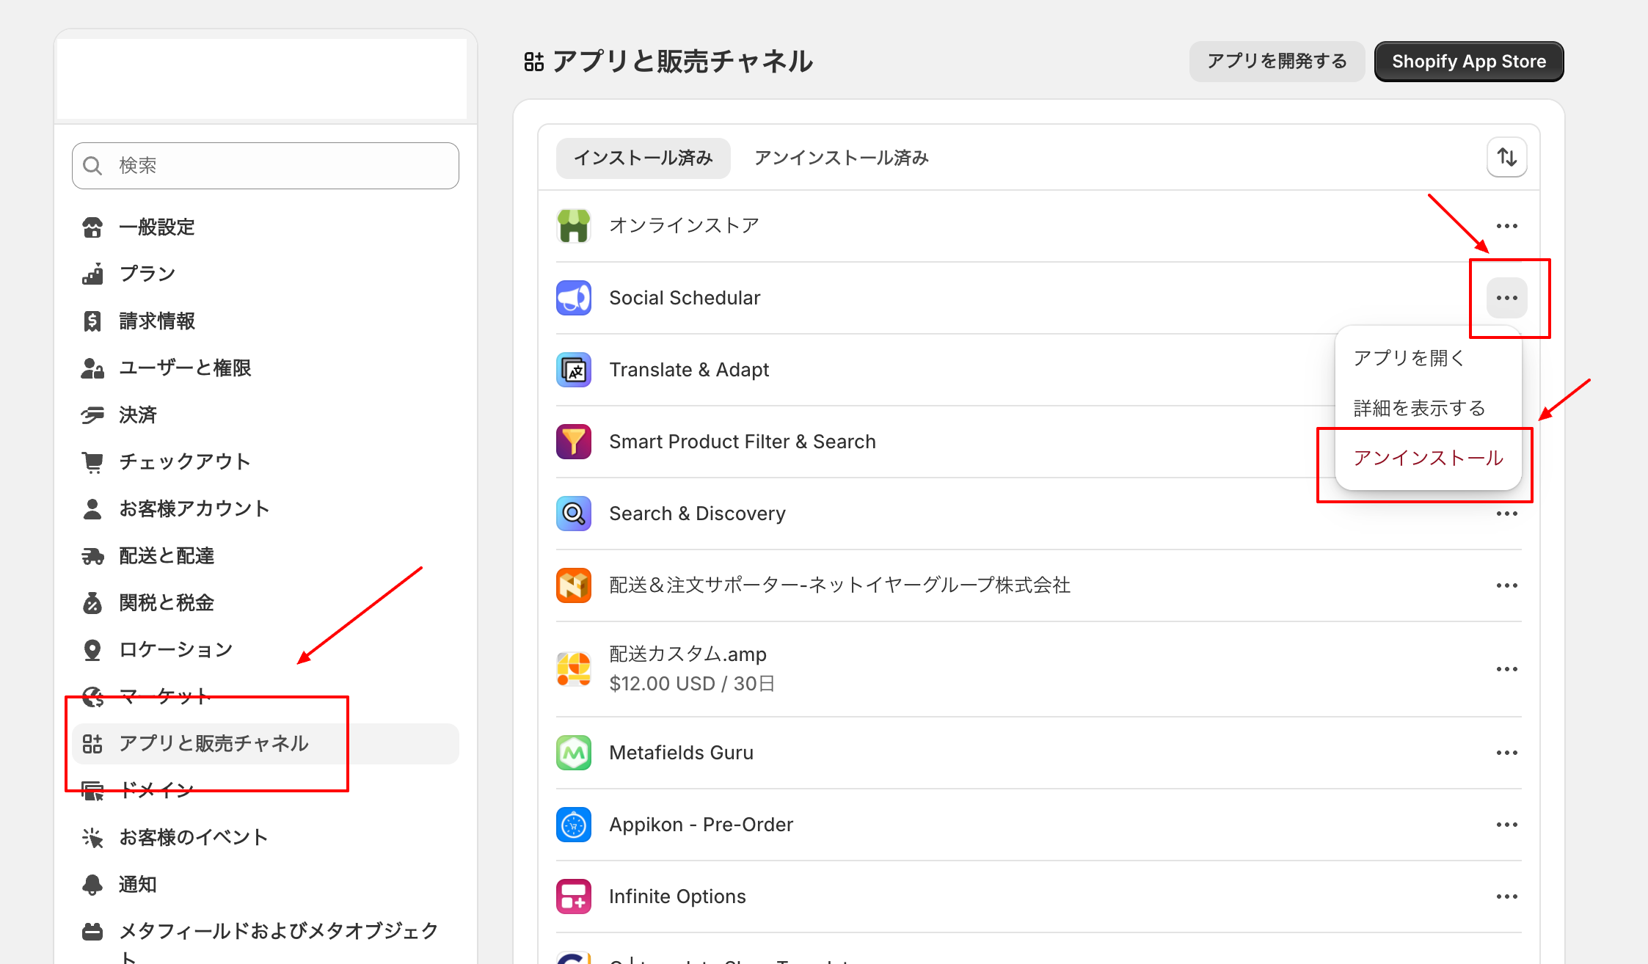Image resolution: width=1648 pixels, height=964 pixels.
Task: Click the 検索 search field
Action: (266, 166)
